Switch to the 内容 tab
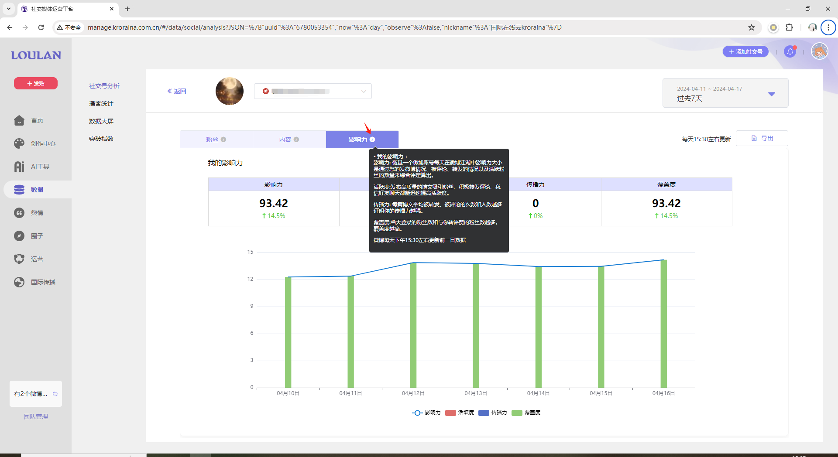This screenshot has width=838, height=457. 289,140
